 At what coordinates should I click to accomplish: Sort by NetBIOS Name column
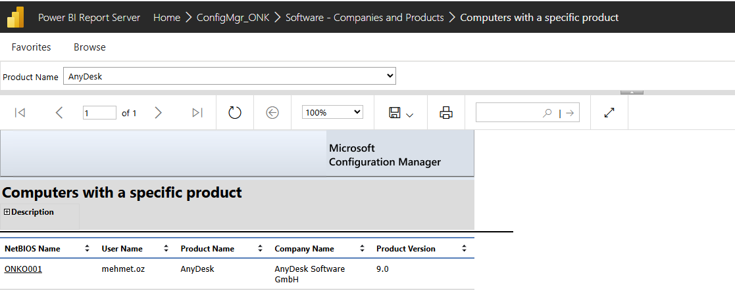(88, 249)
